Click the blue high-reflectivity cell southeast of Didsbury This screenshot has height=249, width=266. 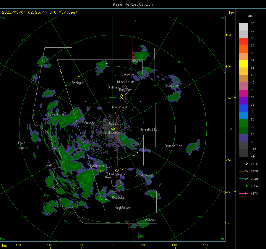click(123, 138)
